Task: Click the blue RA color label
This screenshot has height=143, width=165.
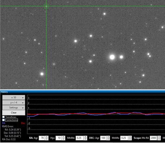Action: (x=4, y=123)
